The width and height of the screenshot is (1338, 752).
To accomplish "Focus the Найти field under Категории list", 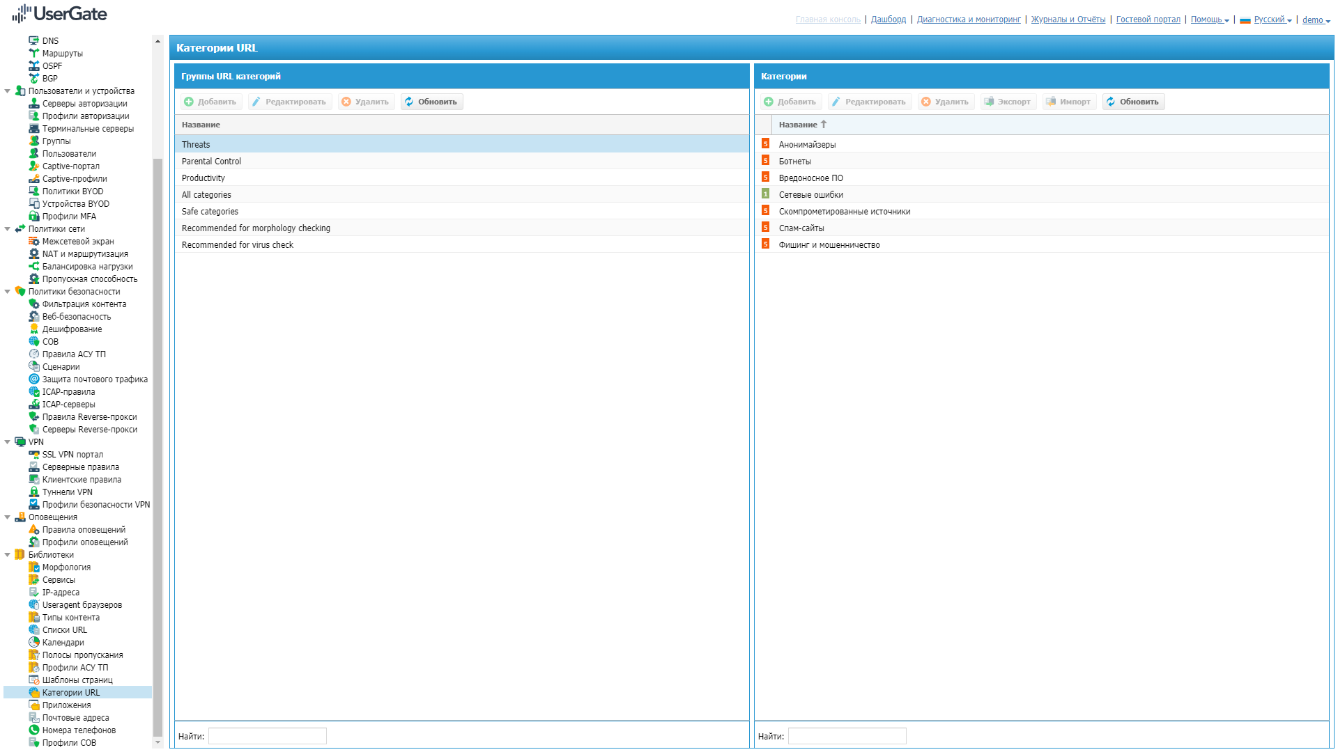I will point(847,736).
